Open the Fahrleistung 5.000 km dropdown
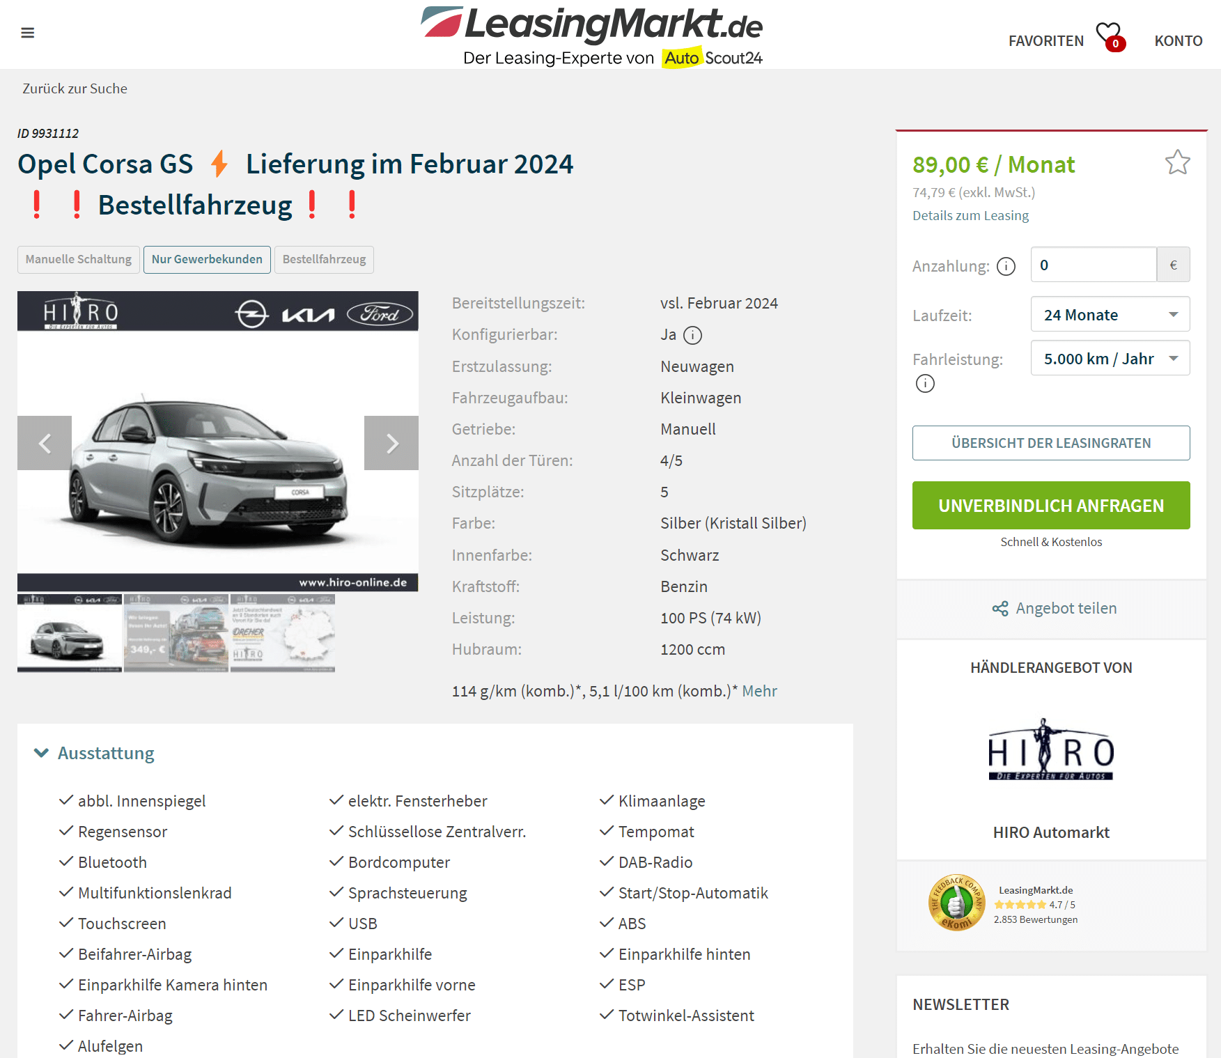Image resolution: width=1221 pixels, height=1058 pixels. point(1110,358)
